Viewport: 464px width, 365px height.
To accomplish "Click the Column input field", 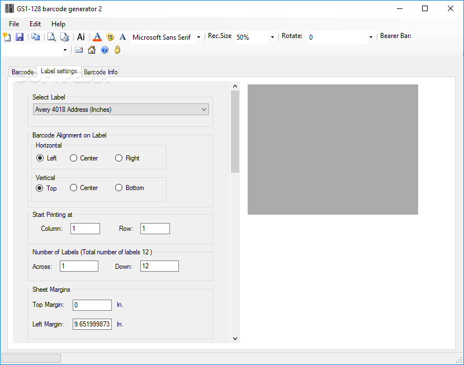I will [85, 229].
